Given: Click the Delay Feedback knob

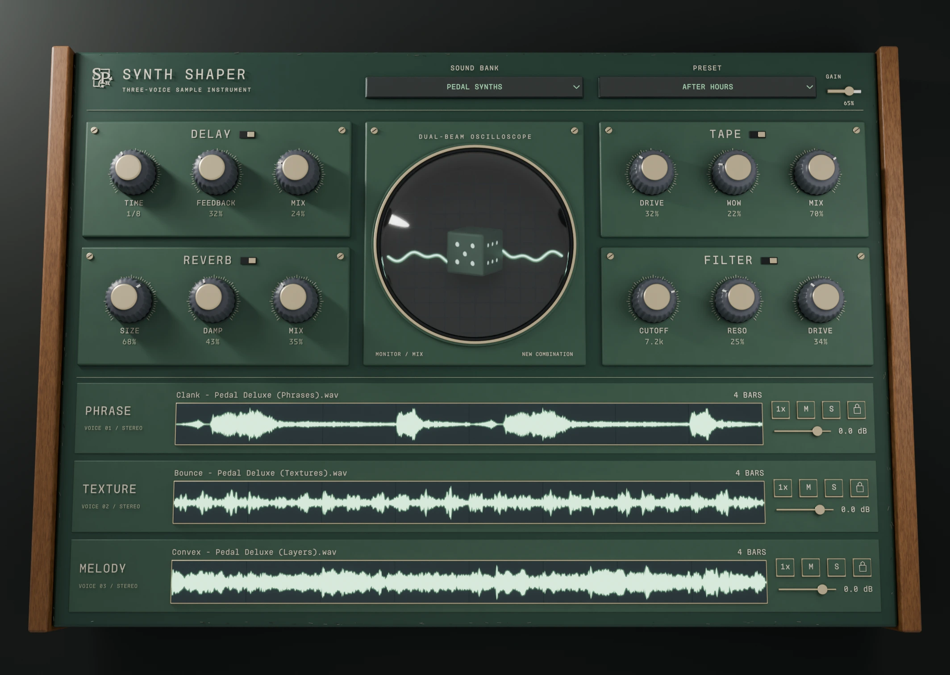Looking at the screenshot, I should point(216,172).
